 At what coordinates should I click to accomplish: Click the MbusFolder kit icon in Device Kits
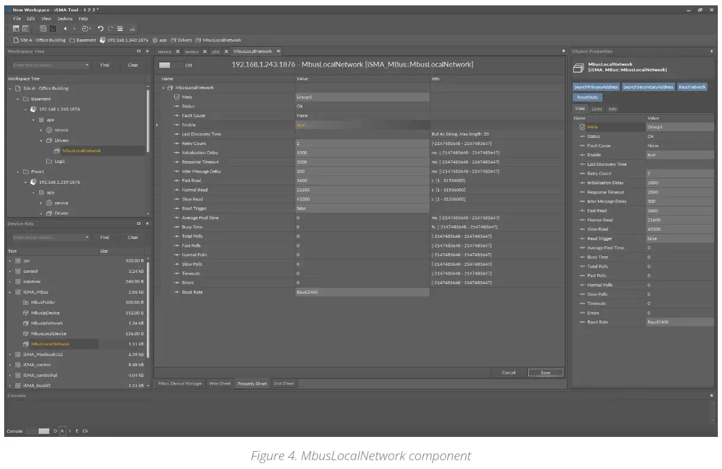(26, 303)
